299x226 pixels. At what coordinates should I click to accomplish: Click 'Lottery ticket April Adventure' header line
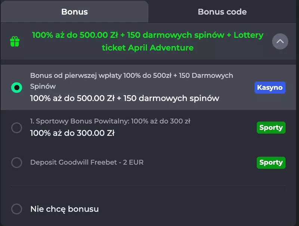(148, 48)
